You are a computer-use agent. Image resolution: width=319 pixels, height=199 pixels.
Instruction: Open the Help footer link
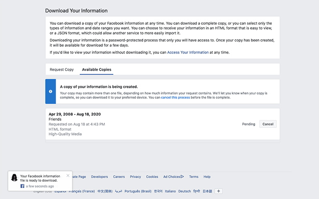coord(207,177)
